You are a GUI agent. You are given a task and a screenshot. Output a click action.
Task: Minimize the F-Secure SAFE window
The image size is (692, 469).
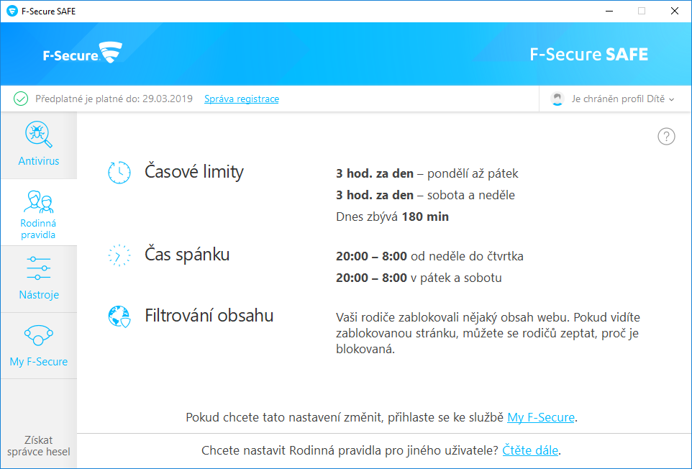pos(609,11)
